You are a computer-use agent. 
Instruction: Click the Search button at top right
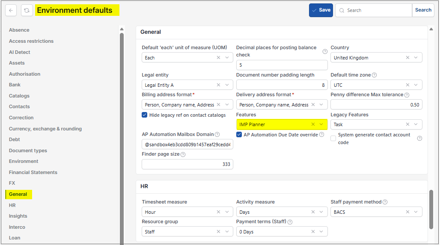(x=423, y=10)
